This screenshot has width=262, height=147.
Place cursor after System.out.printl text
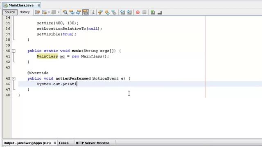(77, 84)
